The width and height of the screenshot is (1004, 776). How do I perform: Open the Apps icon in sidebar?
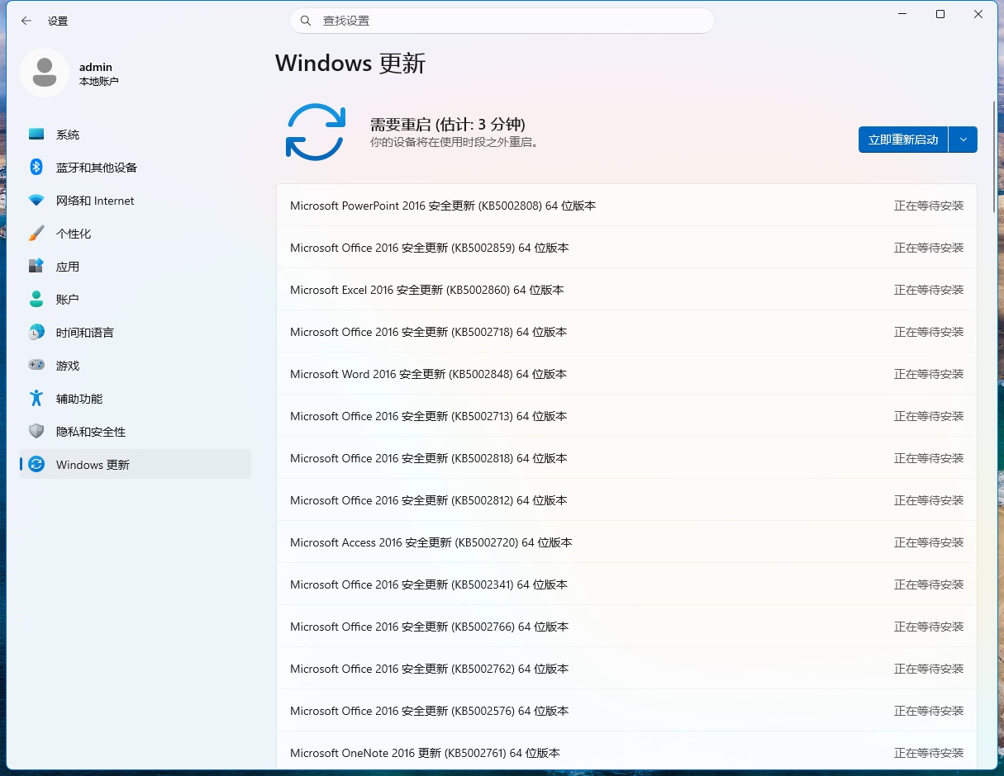(36, 267)
